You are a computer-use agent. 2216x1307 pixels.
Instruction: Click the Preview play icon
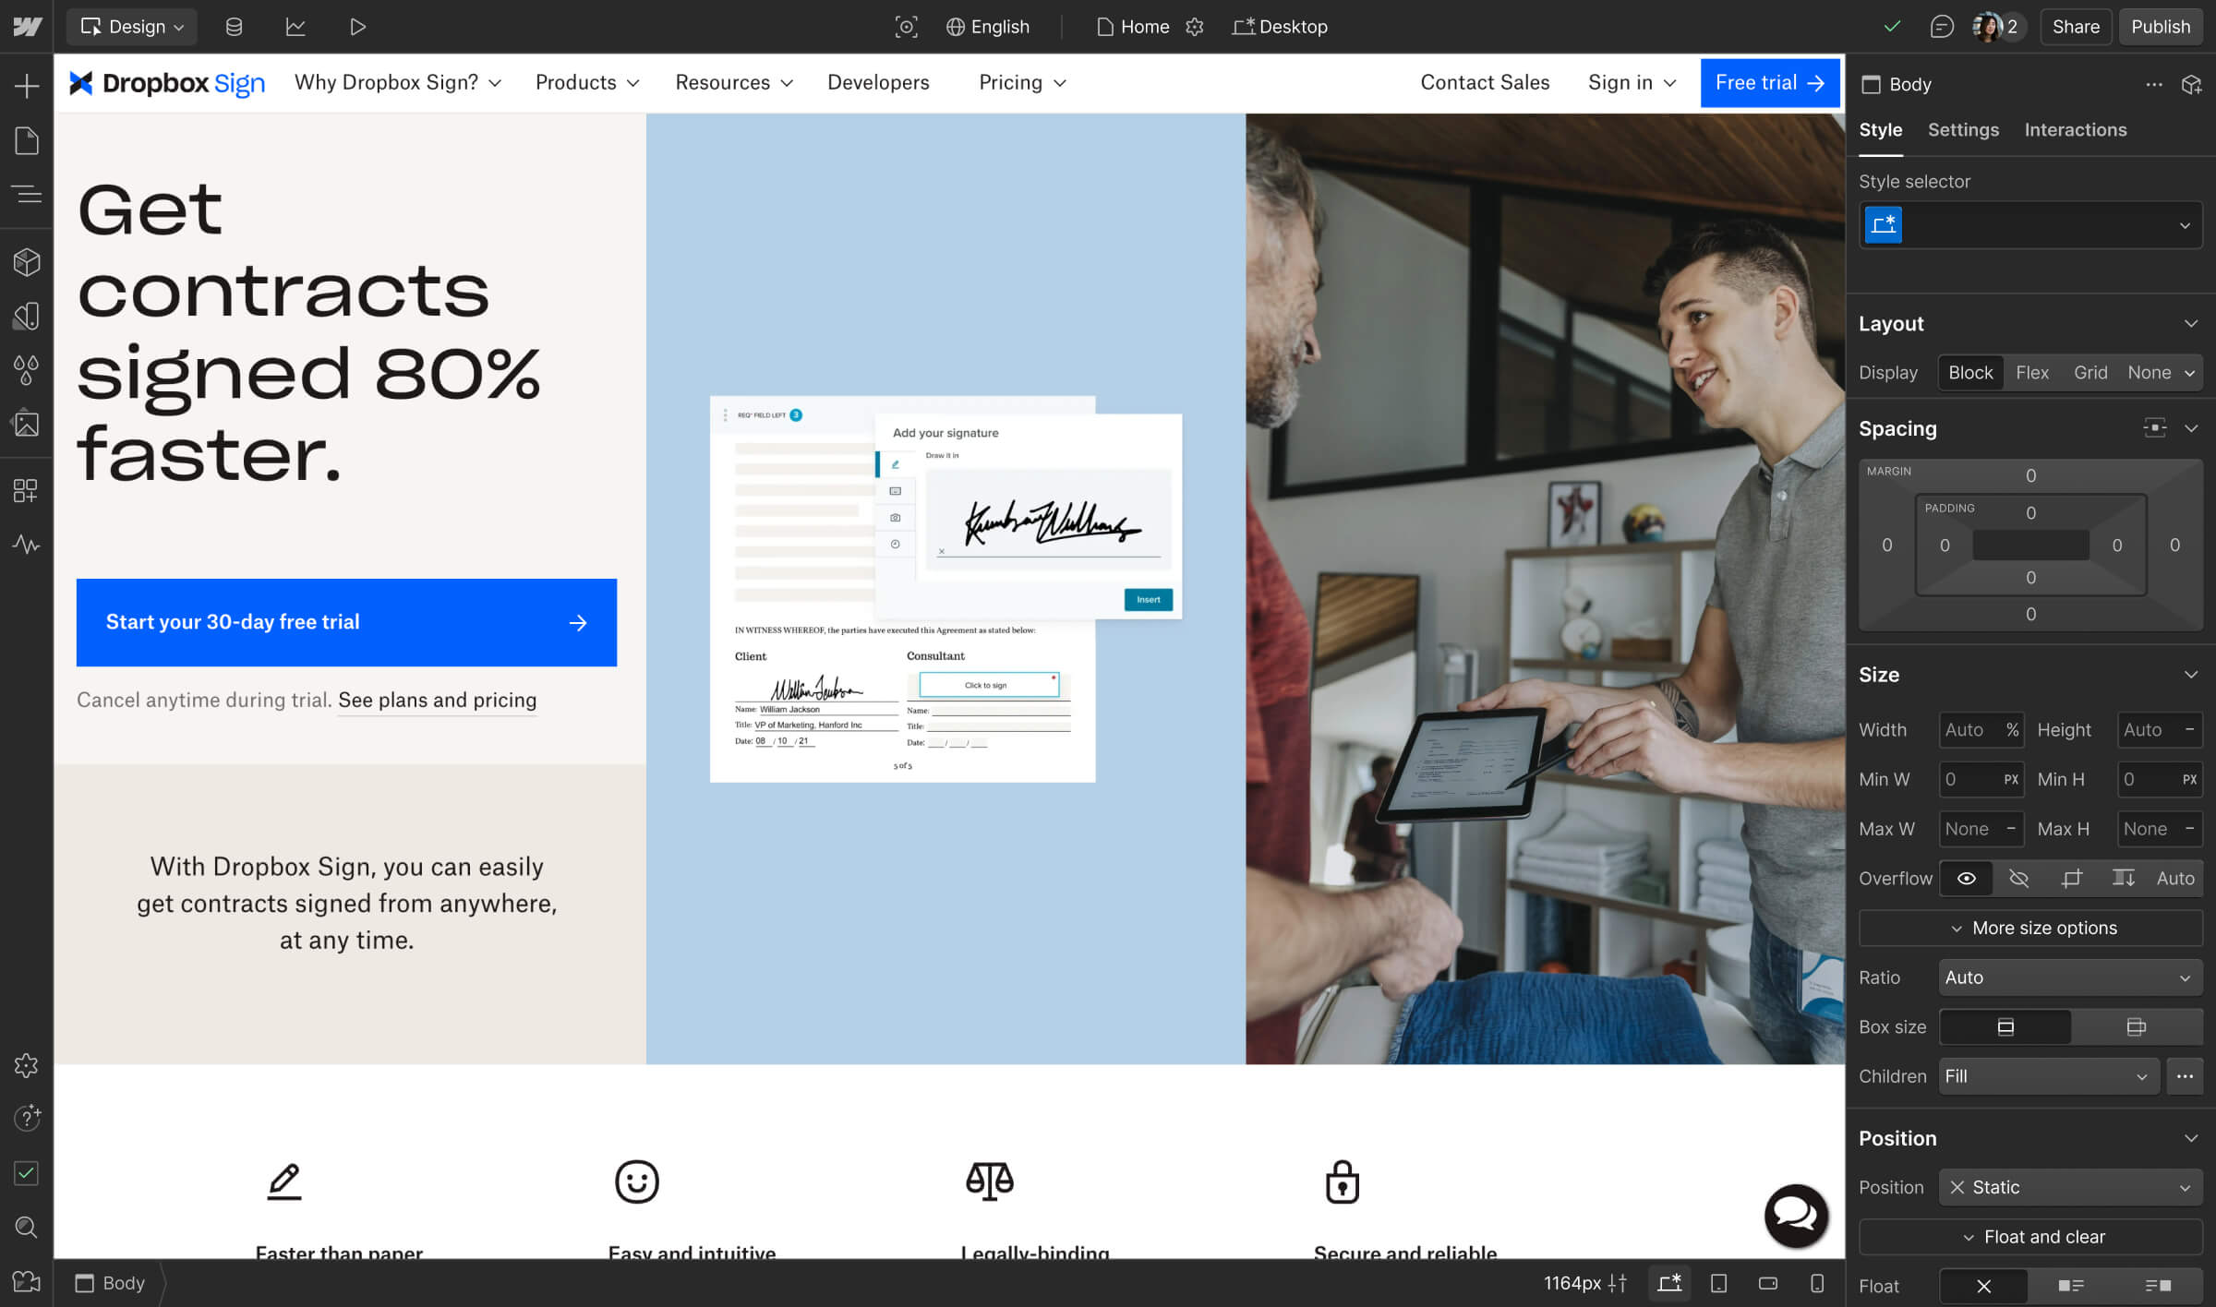pos(357,27)
